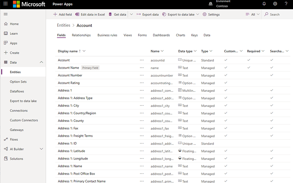293x183 pixels.
Task: Open more options for Account Name row
Action: [142, 68]
